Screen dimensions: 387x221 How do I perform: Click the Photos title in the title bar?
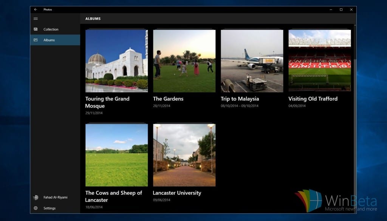point(48,9)
